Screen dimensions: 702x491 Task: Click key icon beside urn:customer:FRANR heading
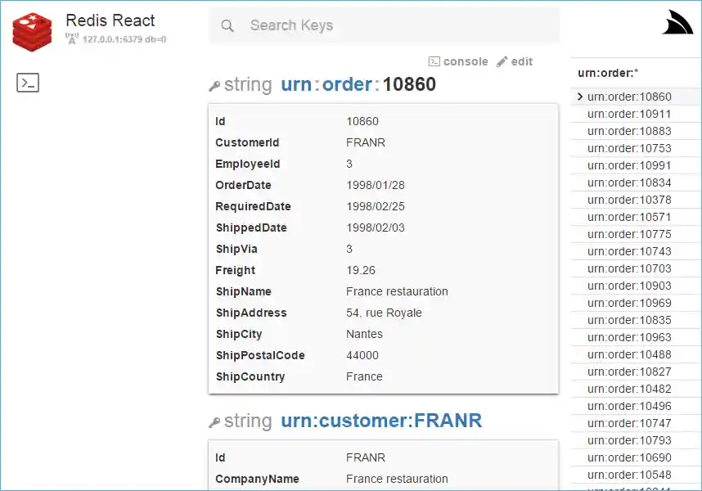click(x=214, y=421)
